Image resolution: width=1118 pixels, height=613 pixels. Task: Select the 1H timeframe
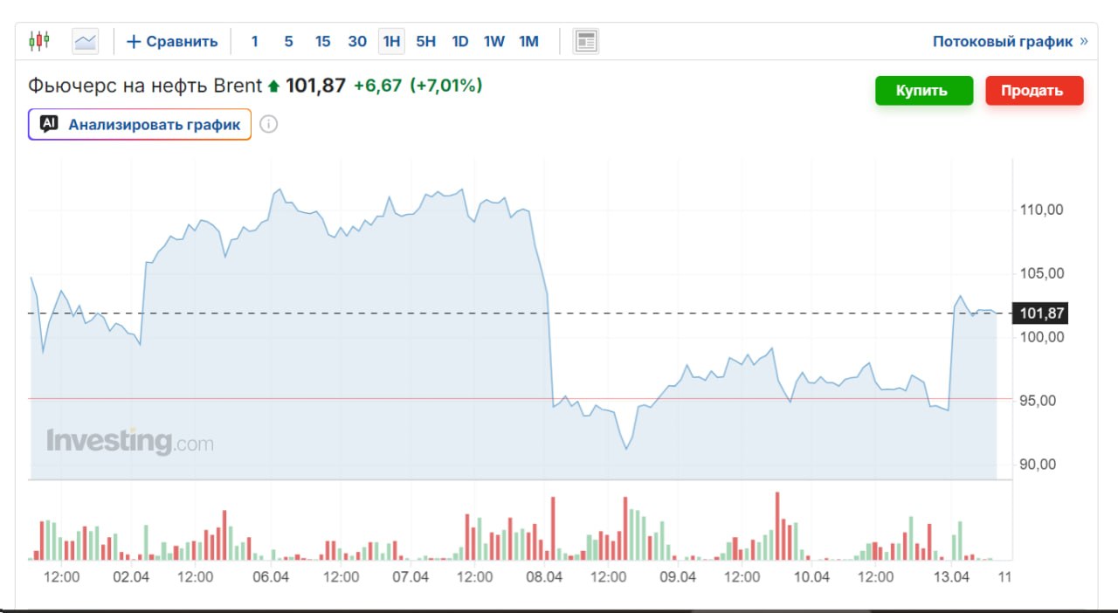(391, 41)
